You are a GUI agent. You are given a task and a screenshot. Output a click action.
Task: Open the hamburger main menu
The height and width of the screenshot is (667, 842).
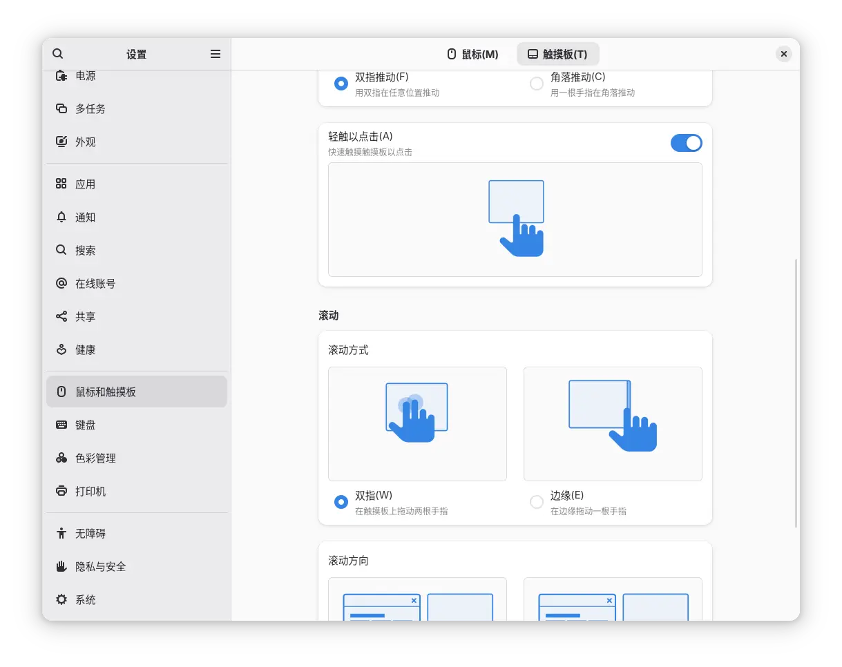pyautogui.click(x=216, y=54)
